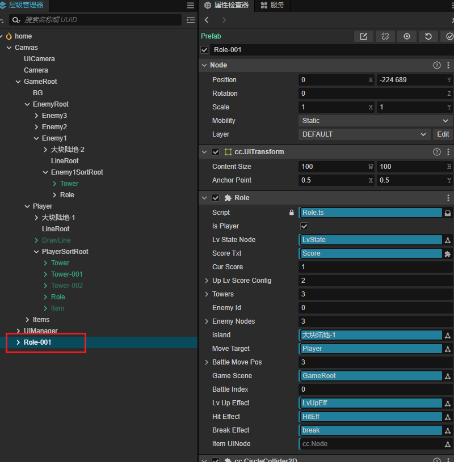
Task: Click the break effect reference field
Action: [x=370, y=430]
